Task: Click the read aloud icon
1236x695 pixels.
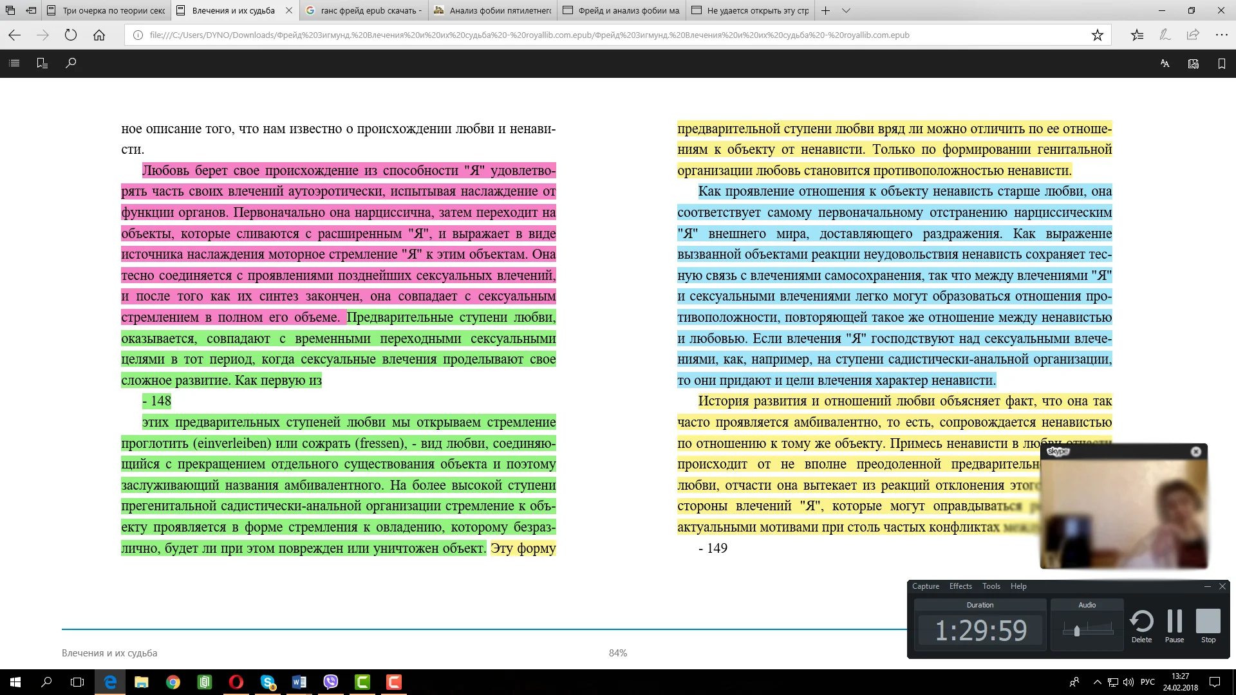Action: pyautogui.click(x=1193, y=63)
